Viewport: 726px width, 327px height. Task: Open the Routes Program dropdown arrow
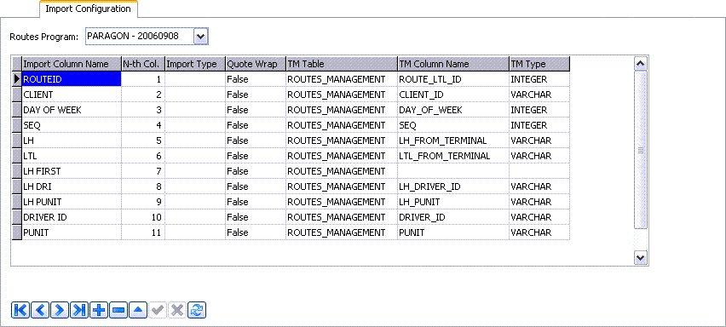pyautogui.click(x=200, y=37)
